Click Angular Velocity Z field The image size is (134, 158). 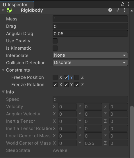click(x=119, y=114)
